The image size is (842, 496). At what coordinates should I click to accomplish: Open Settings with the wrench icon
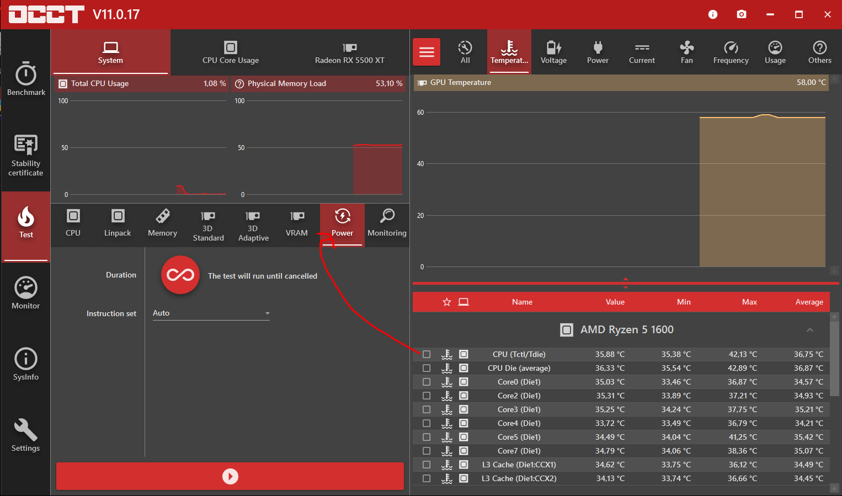point(26,435)
